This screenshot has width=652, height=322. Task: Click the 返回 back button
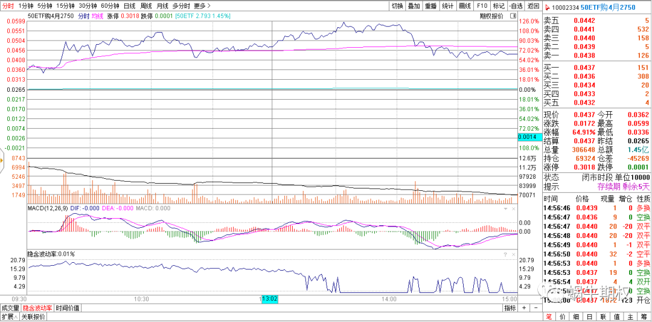(533, 6)
